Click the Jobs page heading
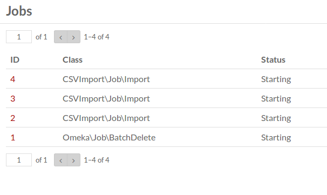 (19, 11)
